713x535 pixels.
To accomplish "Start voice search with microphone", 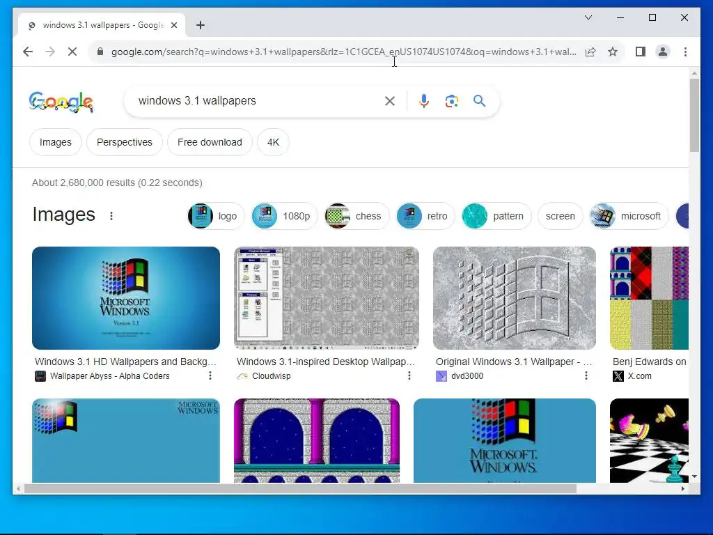I will coord(424,101).
